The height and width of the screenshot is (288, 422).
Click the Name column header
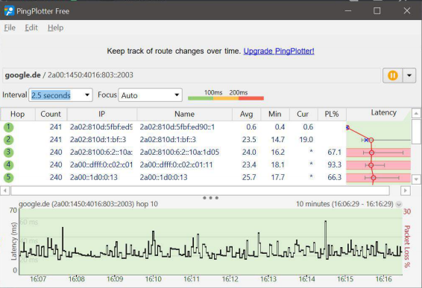click(184, 114)
